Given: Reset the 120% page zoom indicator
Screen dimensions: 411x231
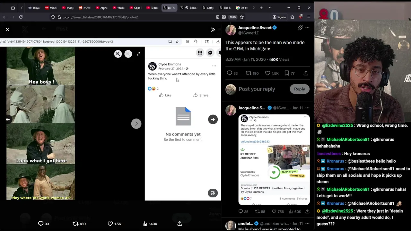Looking at the screenshot, I should 233,17.
